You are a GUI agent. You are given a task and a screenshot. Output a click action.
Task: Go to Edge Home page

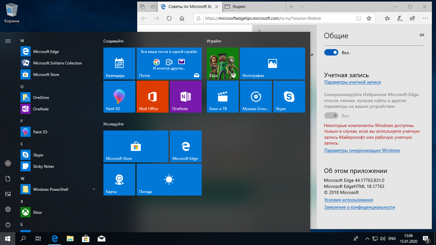(x=182, y=18)
